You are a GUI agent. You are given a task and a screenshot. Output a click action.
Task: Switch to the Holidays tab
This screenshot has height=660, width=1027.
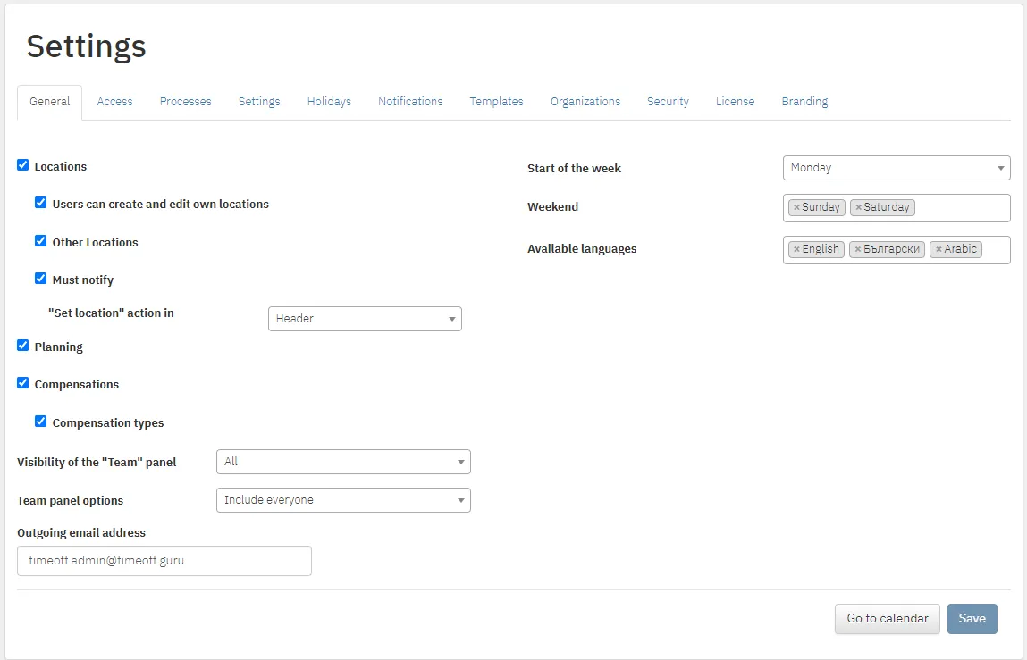tap(329, 102)
